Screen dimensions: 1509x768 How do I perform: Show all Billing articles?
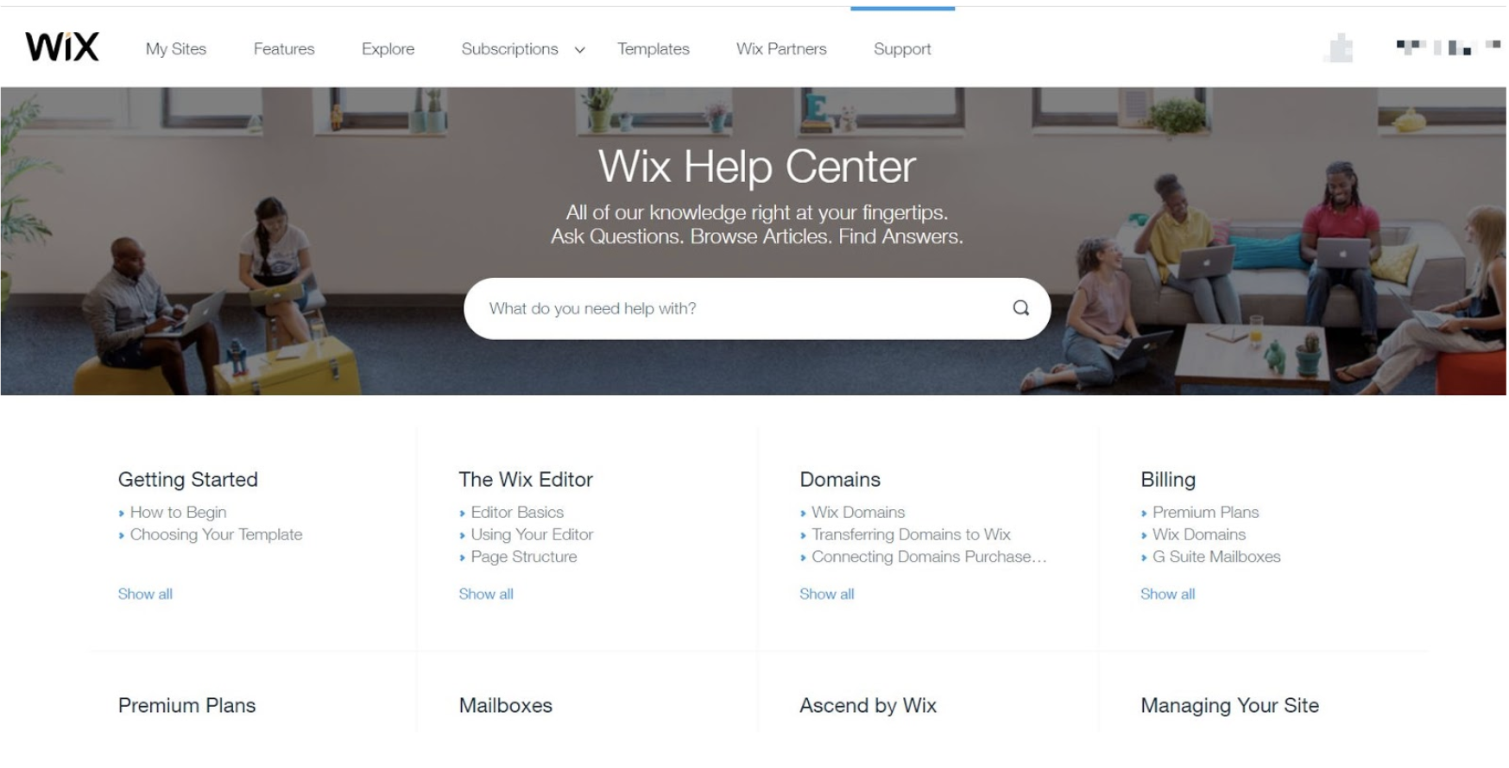1167,594
